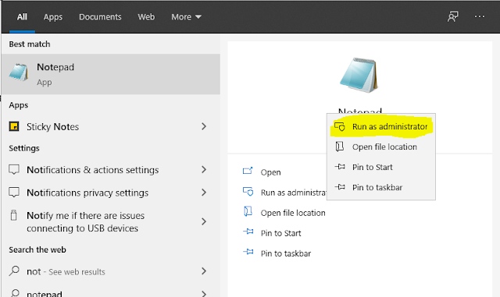
Task: Click the Notepad icon in Best match
Action: [19, 72]
